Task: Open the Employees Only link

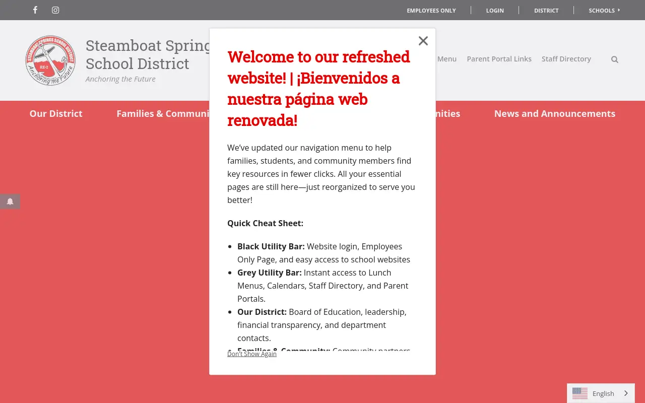Action: (x=431, y=10)
